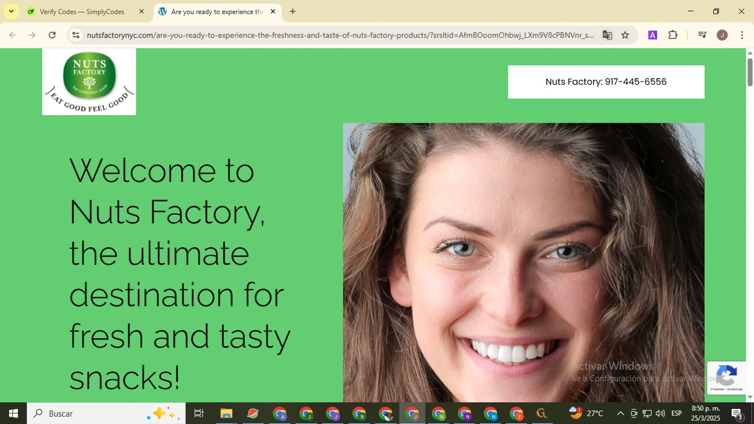Click the page scrollbar up arrow
Viewport: 754px width, 424px height.
[x=750, y=52]
